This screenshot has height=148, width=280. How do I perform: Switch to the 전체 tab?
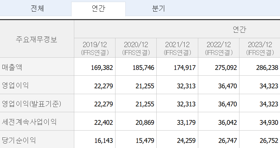(x=37, y=9)
